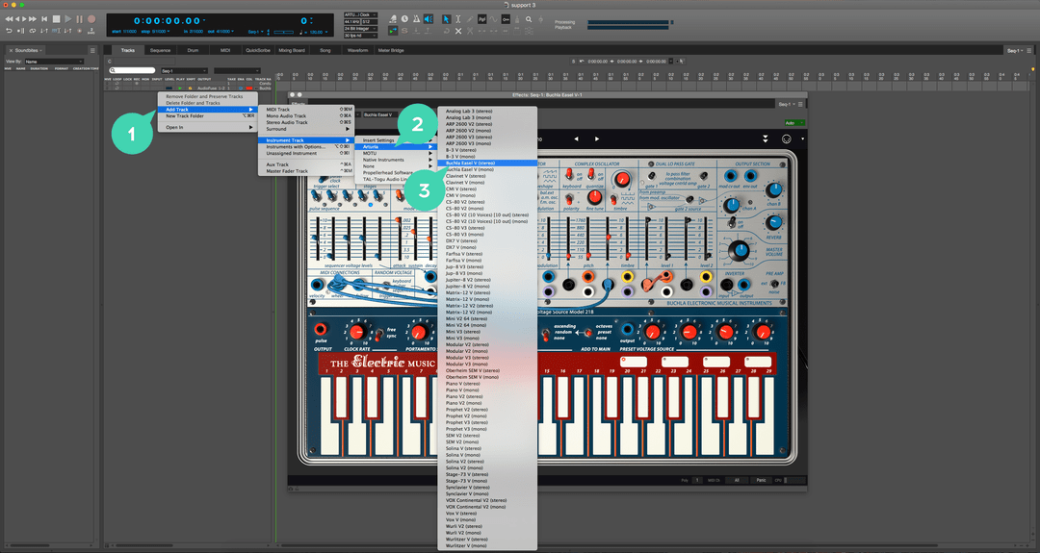Image resolution: width=1040 pixels, height=553 pixels.
Task: Switch to the Waveform tab
Action: pyautogui.click(x=357, y=50)
